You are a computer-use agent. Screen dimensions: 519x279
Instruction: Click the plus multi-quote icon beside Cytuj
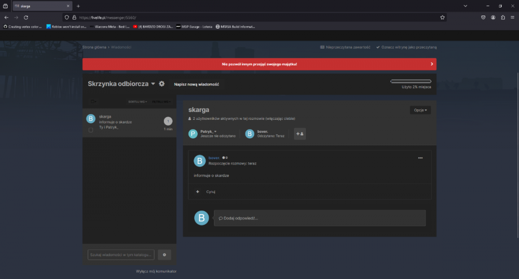point(198,192)
